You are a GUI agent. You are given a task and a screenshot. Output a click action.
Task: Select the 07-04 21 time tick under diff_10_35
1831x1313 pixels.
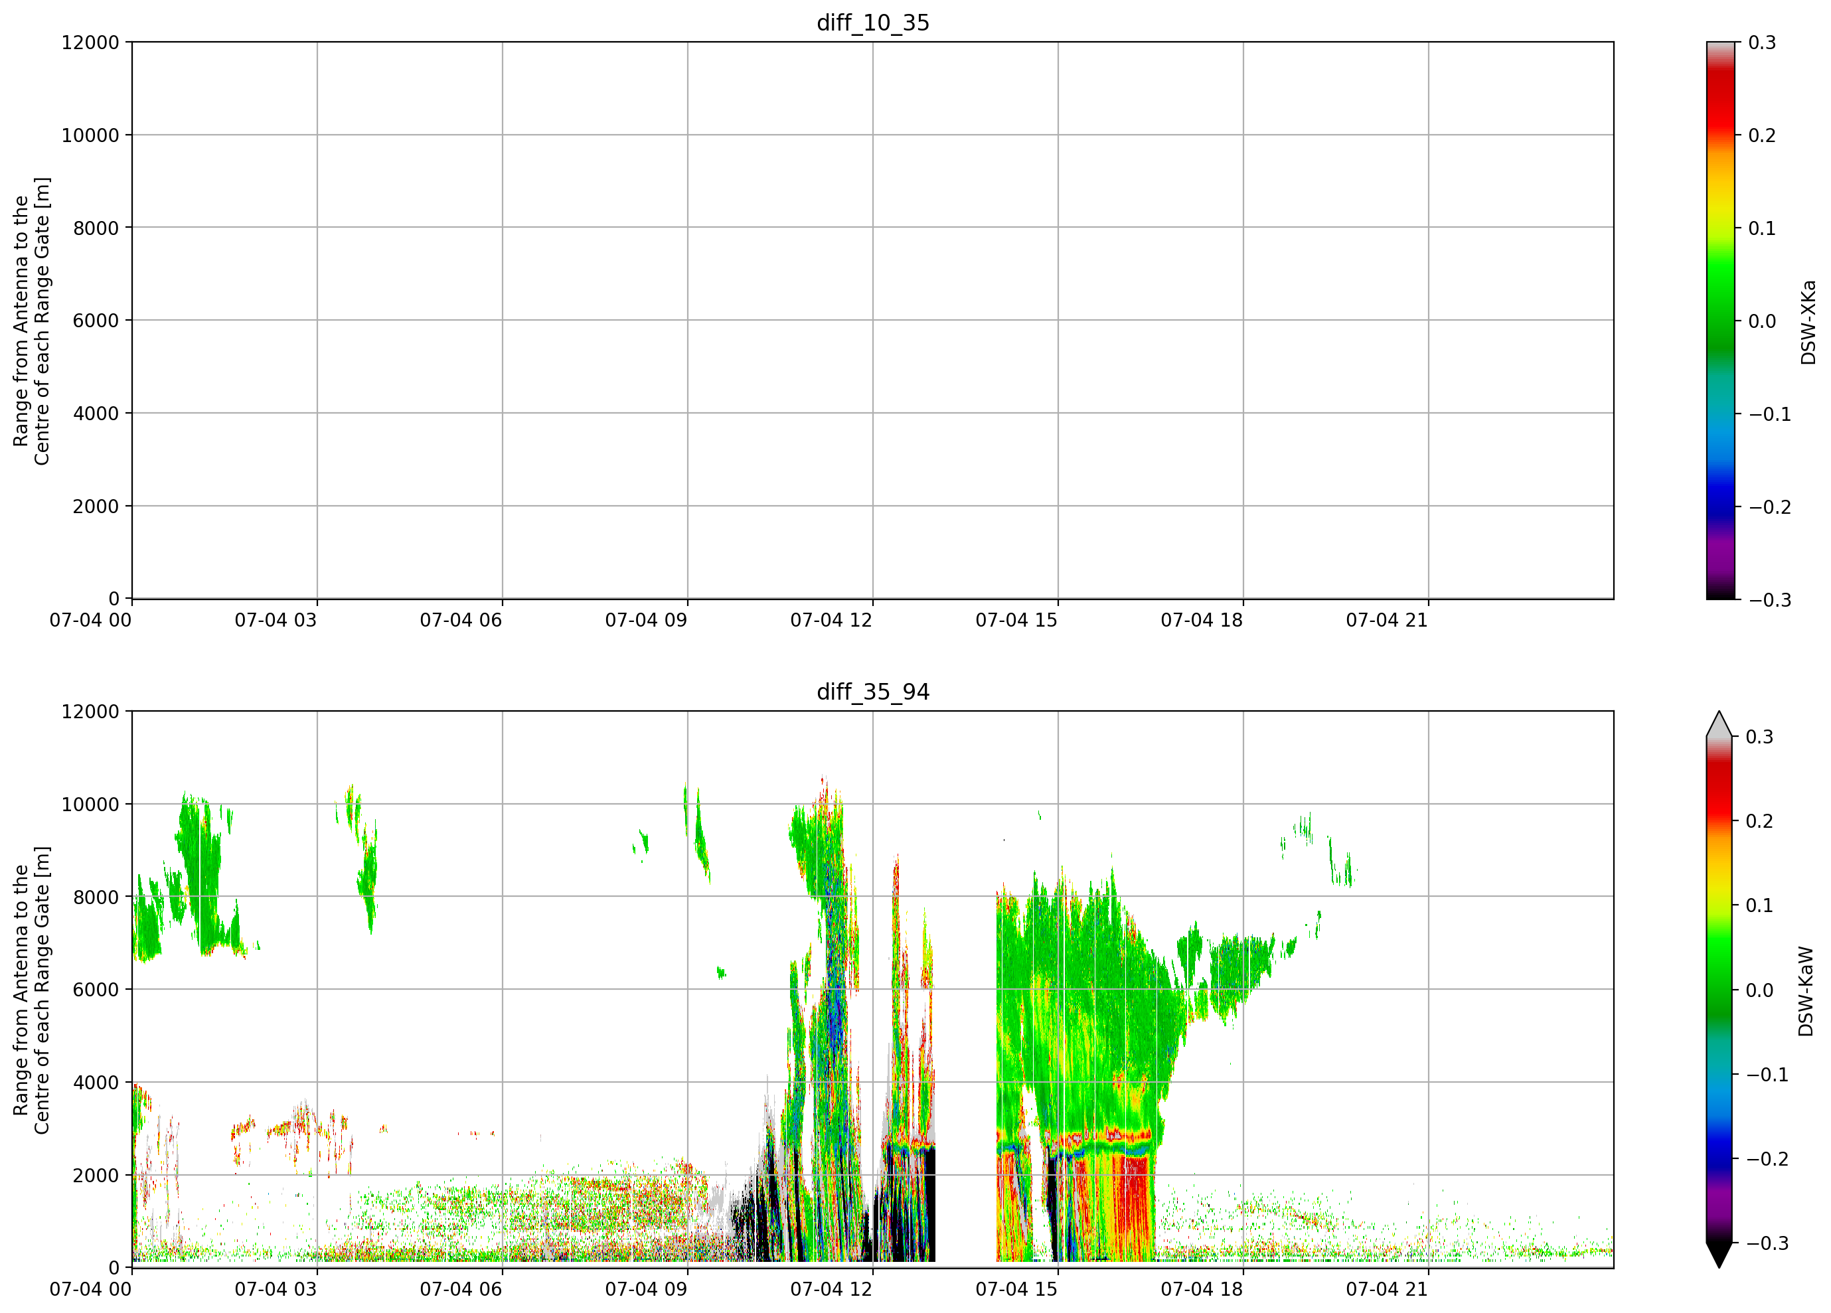(x=1387, y=620)
